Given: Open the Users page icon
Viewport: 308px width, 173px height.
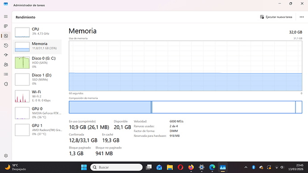Looking at the screenshot, I should [6, 65].
